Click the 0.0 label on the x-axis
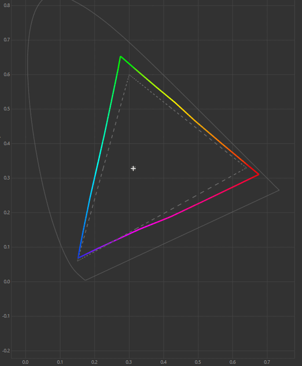 pyautogui.click(x=26, y=362)
